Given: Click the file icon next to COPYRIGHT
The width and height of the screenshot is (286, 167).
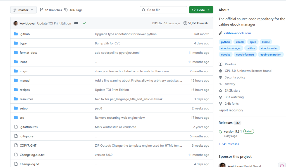Looking at the screenshot, I should tap(16, 145).
